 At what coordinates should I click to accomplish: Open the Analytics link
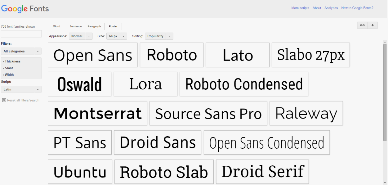pyautogui.click(x=331, y=8)
